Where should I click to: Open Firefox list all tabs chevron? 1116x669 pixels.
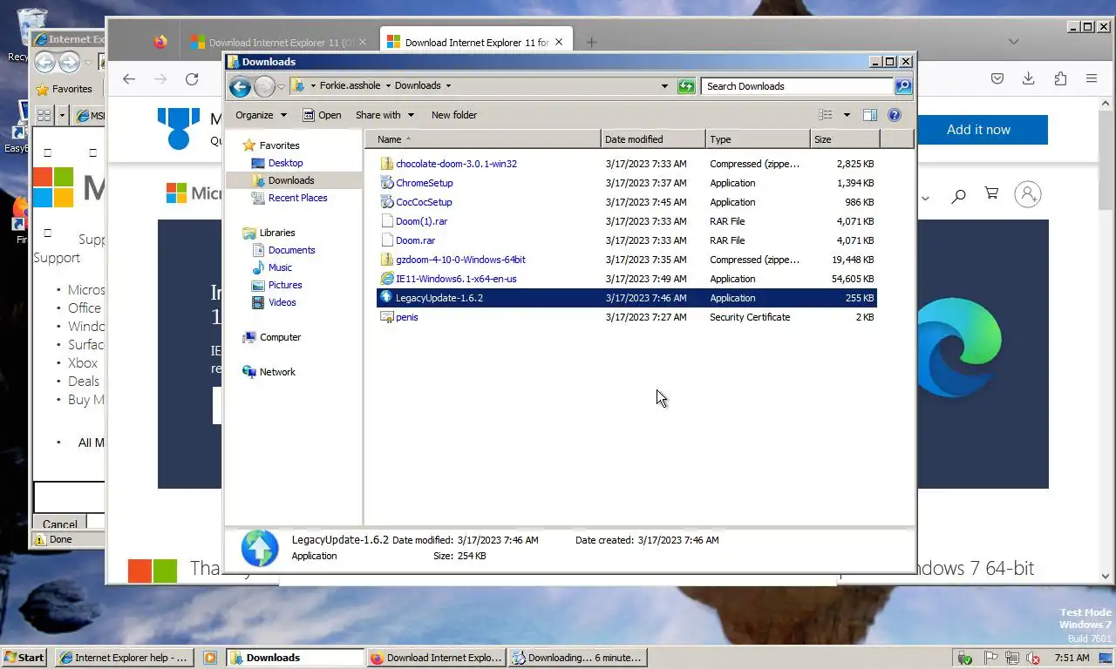(1013, 42)
